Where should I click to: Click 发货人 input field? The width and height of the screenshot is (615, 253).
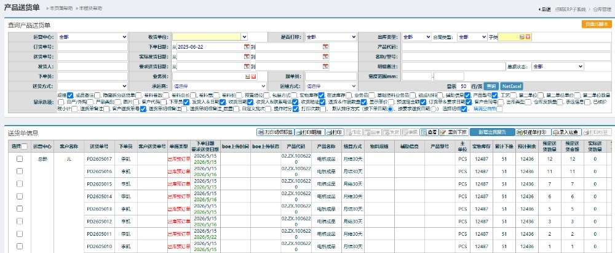(93, 66)
